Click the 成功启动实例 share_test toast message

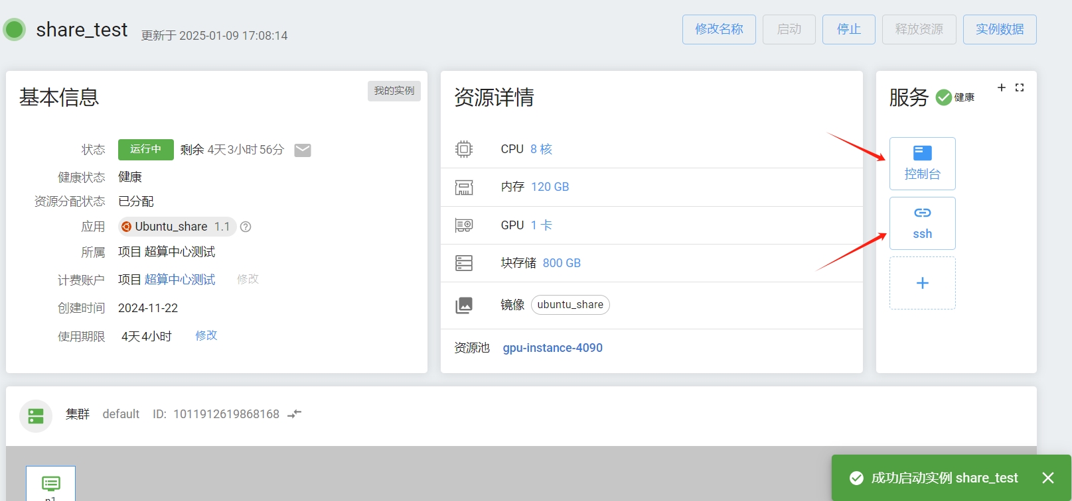pyautogui.click(x=945, y=478)
